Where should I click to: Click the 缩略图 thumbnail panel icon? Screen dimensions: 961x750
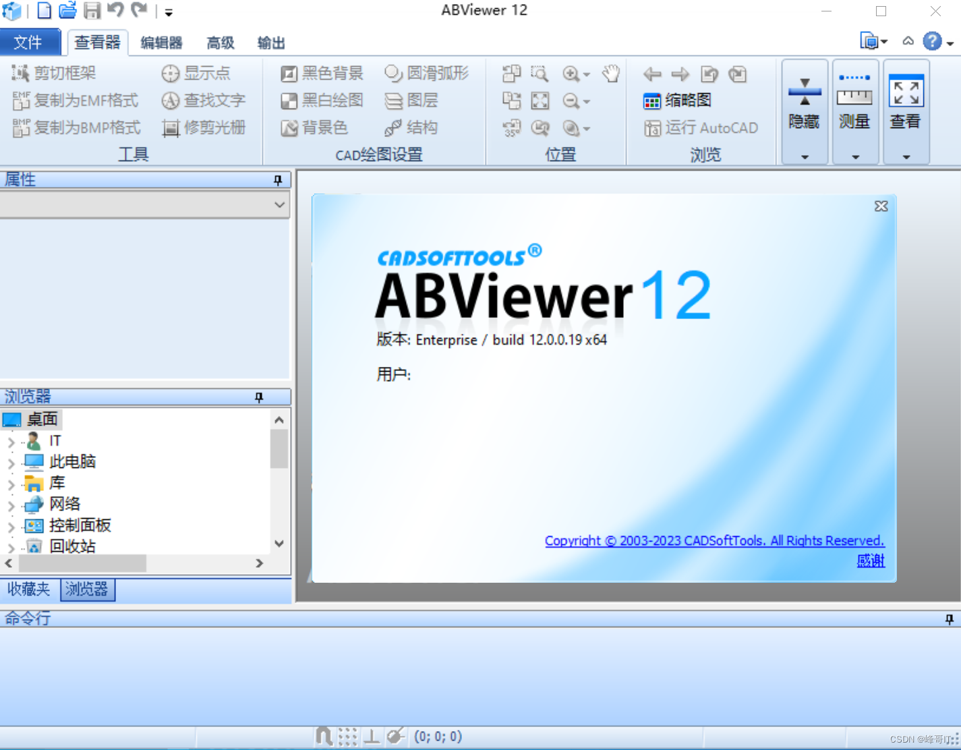click(x=651, y=100)
